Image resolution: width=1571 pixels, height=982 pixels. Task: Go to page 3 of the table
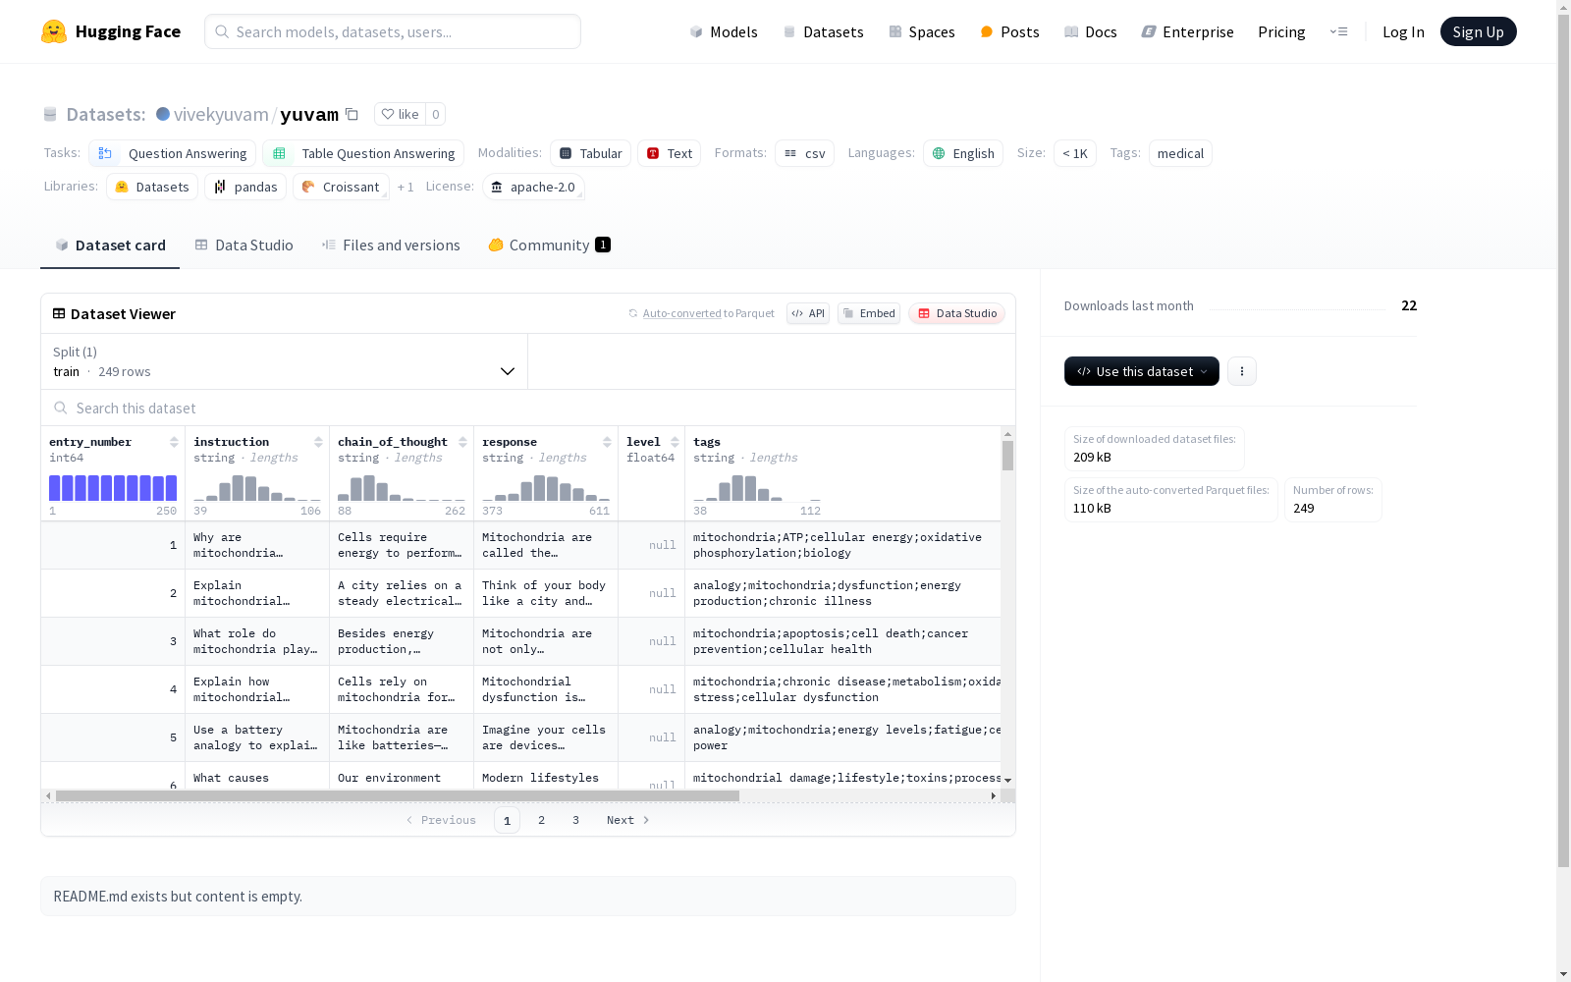pyautogui.click(x=575, y=820)
